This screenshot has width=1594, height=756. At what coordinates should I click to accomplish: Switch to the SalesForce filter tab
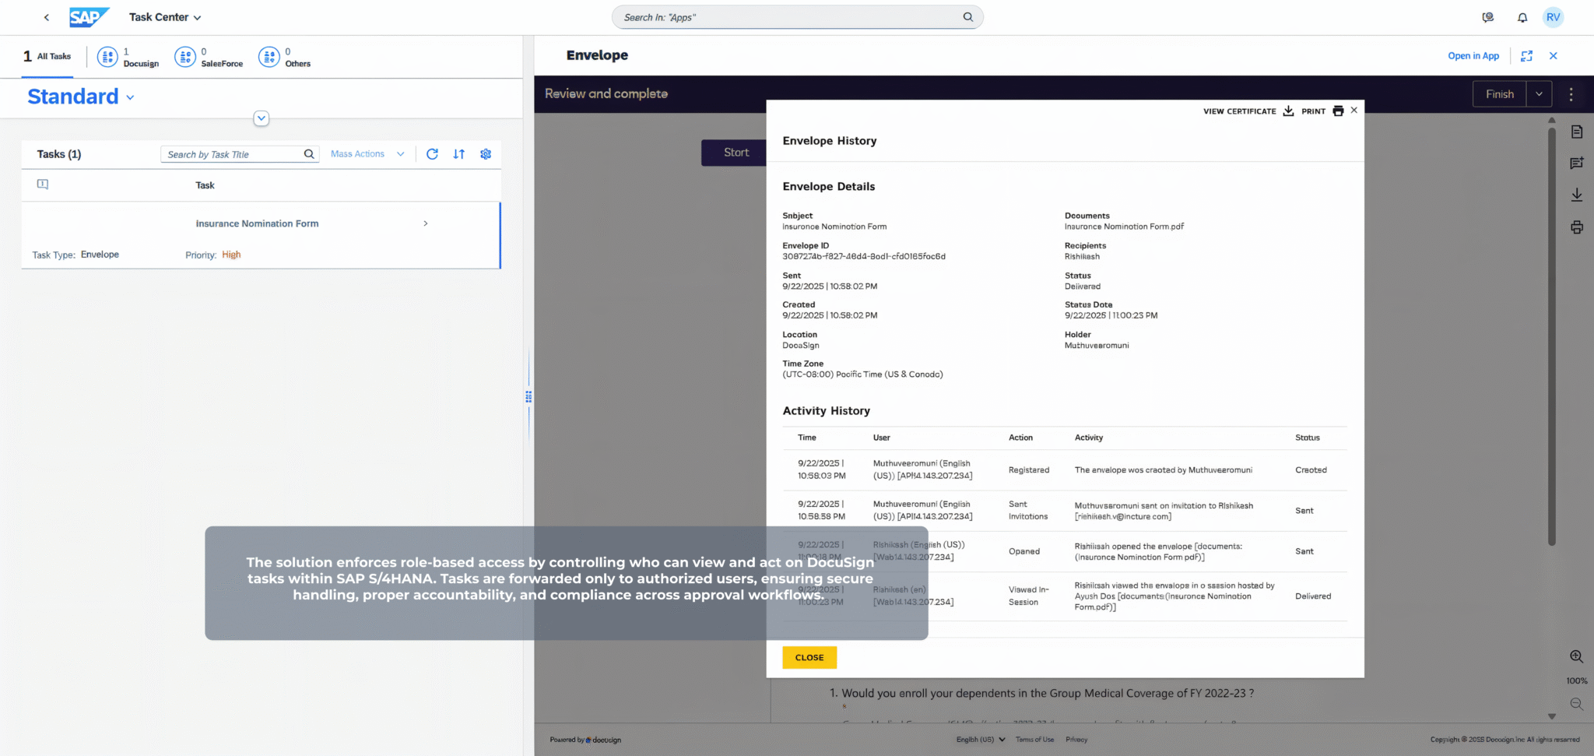[209, 56]
